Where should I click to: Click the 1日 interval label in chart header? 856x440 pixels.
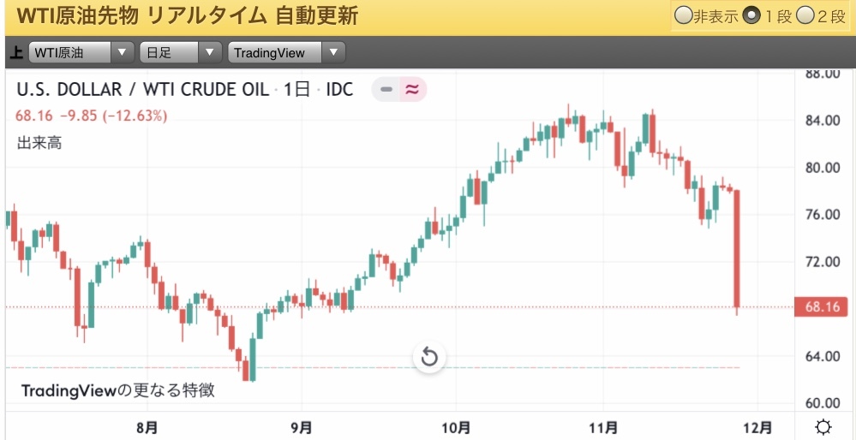point(296,89)
